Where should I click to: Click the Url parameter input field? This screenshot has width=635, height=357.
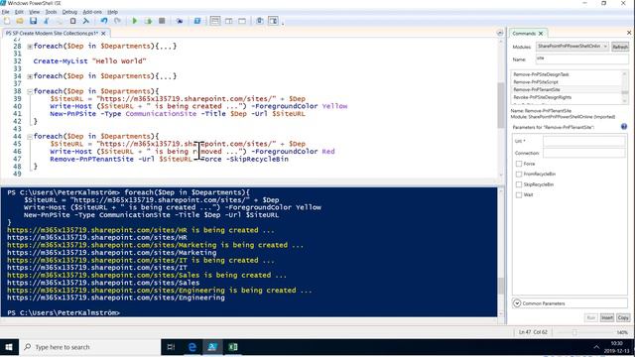(x=584, y=141)
